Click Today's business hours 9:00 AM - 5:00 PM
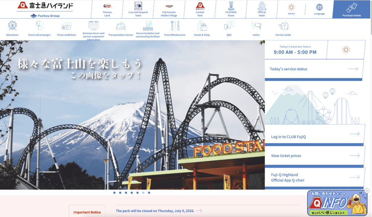This screenshot has width=372, height=217. coord(295,50)
